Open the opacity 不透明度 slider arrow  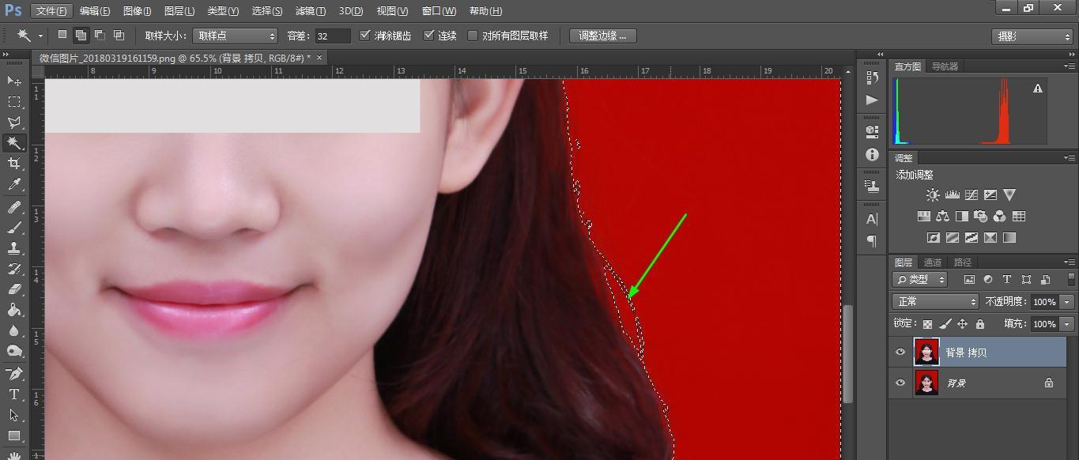[1068, 302]
